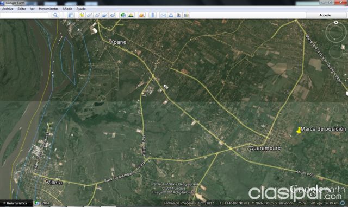This screenshot has width=348, height=207.
Task: Click the compass north indicator N
Action: click(336, 23)
